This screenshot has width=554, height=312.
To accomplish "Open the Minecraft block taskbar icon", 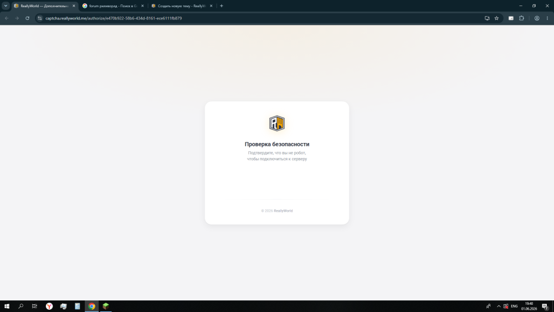I will (106, 306).
